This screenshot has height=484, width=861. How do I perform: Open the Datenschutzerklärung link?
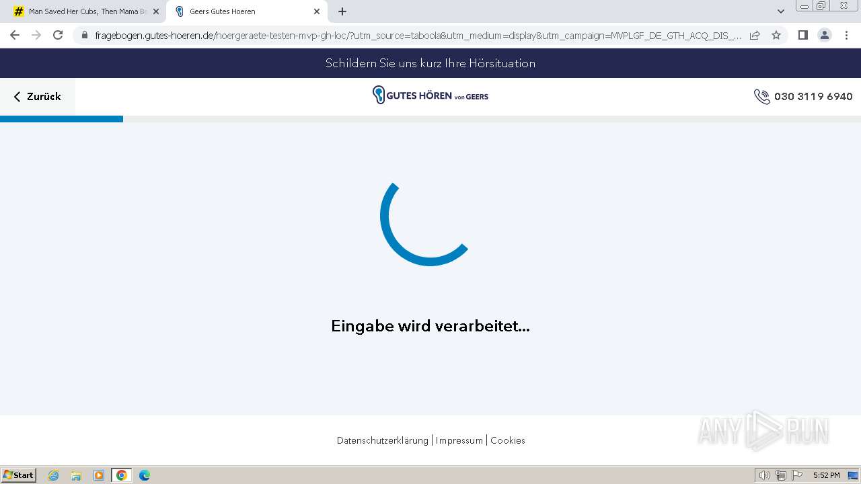[382, 440]
